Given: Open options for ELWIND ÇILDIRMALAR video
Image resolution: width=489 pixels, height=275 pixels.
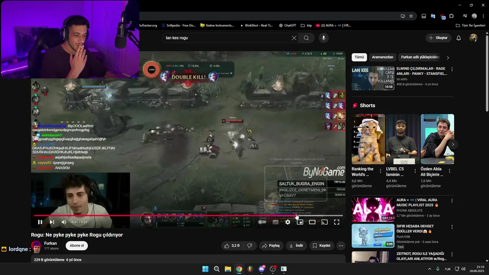Looking at the screenshot, I should coord(452,70).
